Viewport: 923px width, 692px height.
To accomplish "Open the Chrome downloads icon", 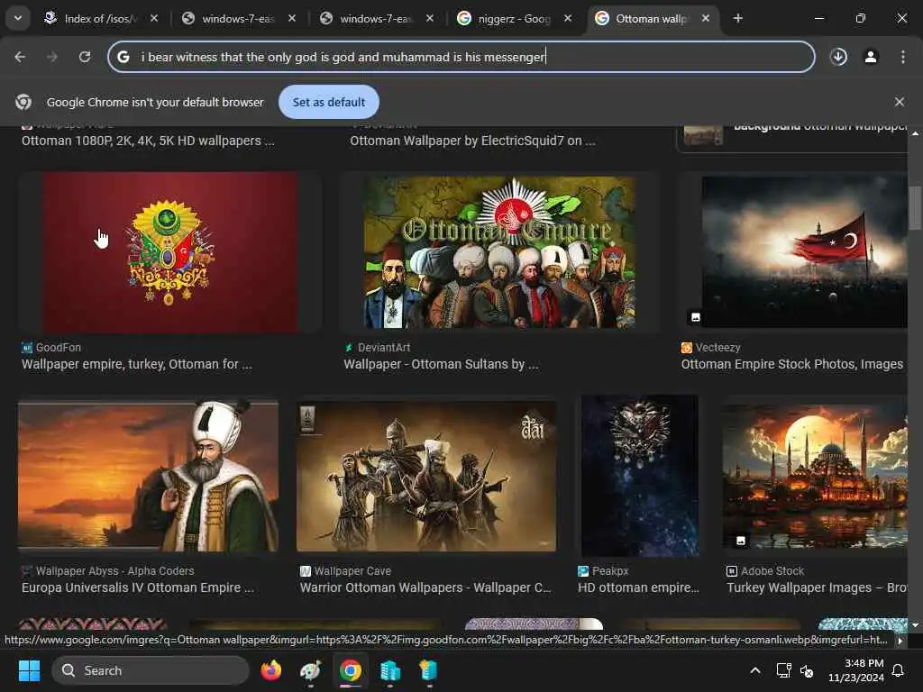I will pyautogui.click(x=838, y=57).
